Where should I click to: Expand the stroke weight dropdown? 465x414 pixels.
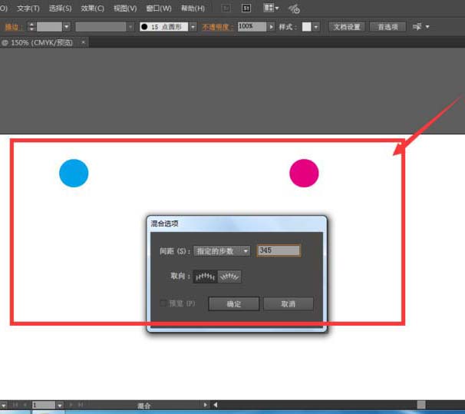67,27
